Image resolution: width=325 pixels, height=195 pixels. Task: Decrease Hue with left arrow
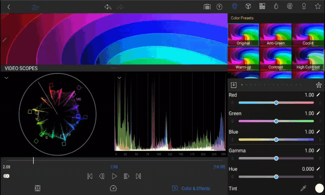232,177
